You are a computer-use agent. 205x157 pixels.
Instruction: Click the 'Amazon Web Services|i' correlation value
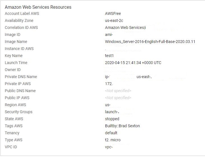coord(125,28)
